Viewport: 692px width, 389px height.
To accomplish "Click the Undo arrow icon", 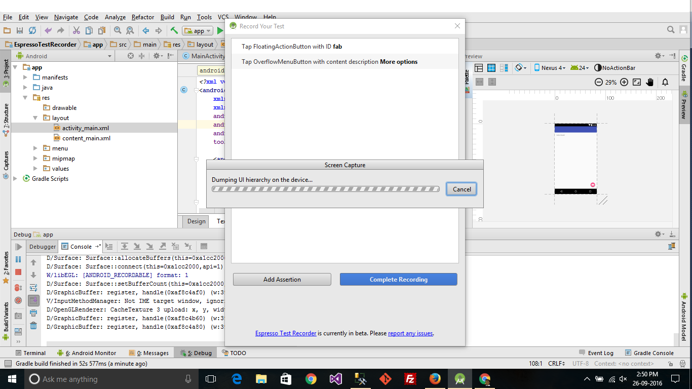I will (48, 31).
